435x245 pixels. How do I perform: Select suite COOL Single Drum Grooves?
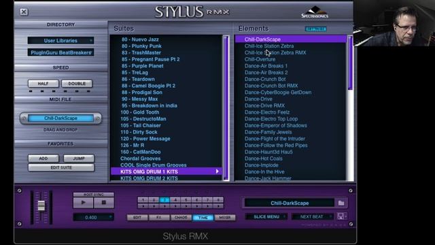(x=154, y=165)
